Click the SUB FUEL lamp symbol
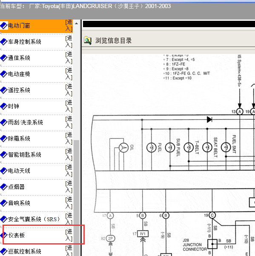This screenshot has width=255, height=256. tap(170, 148)
